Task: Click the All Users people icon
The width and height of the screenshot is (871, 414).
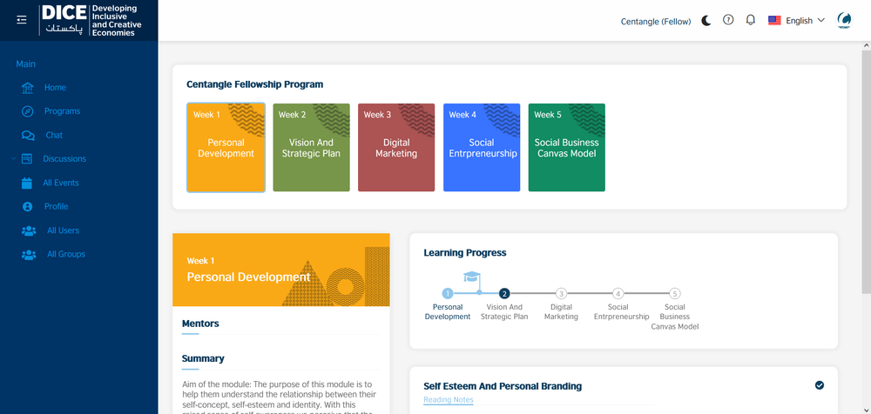Action: [x=29, y=230]
